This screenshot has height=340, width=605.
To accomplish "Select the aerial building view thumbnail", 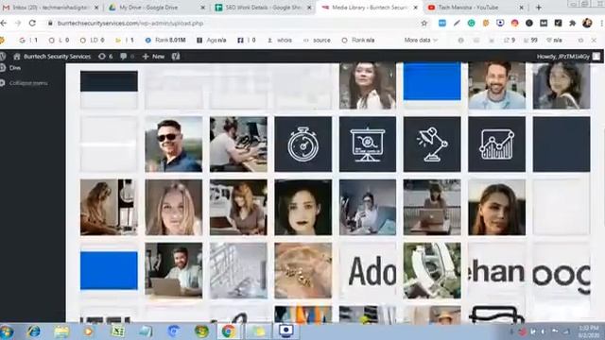I will pos(432,271).
